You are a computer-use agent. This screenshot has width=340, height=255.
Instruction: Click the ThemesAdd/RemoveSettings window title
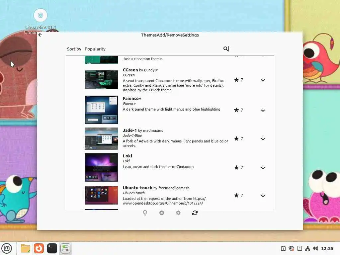(x=170, y=35)
